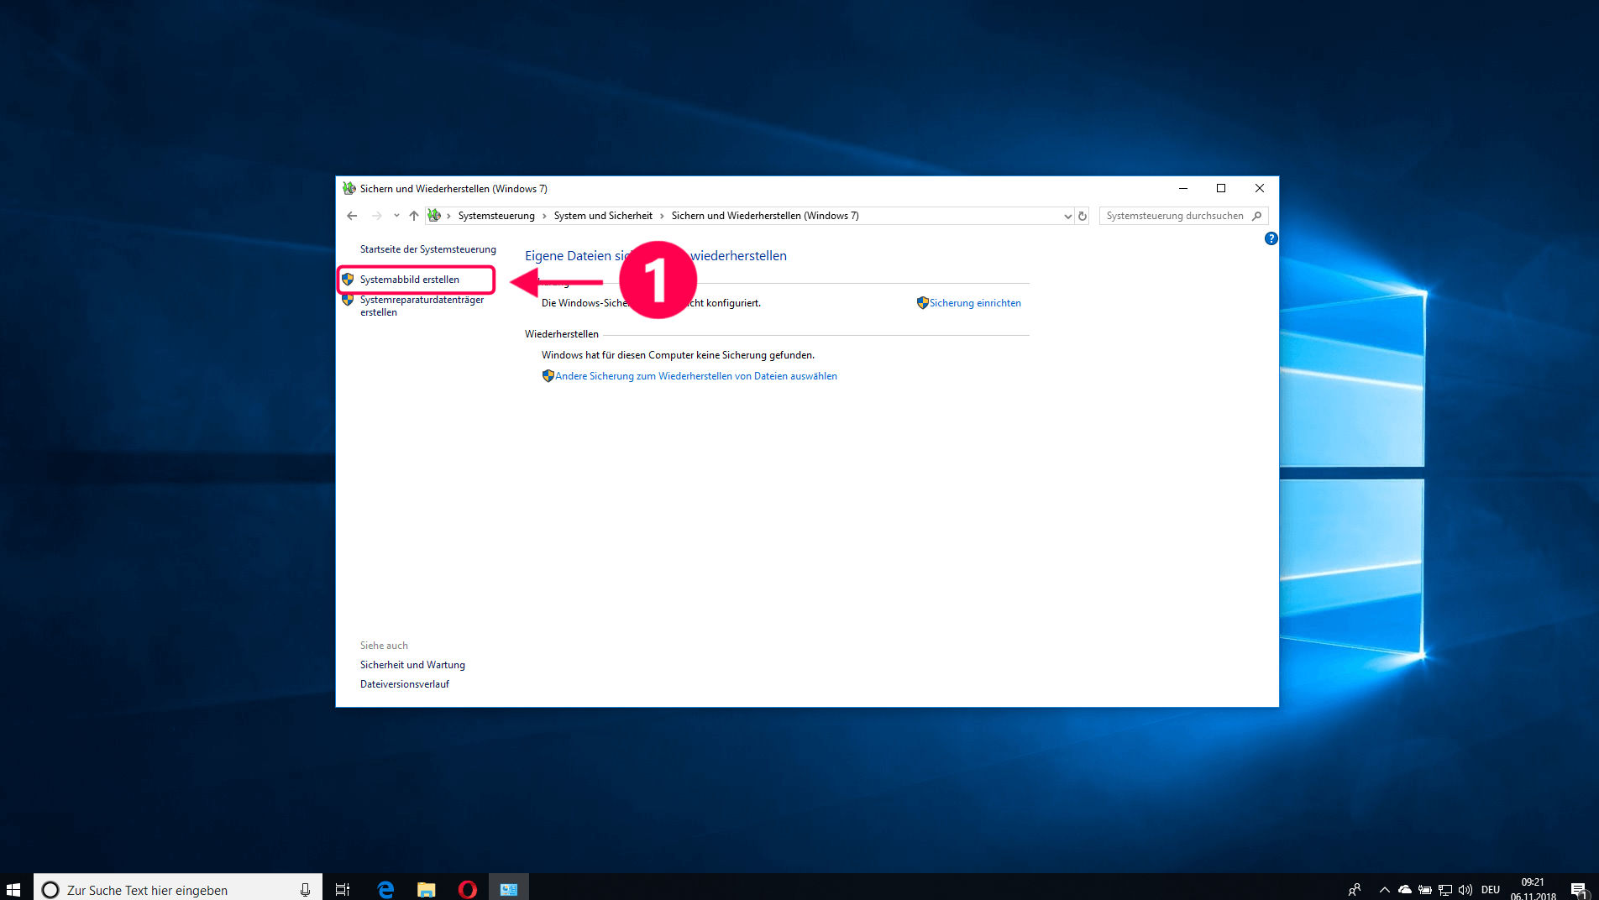Screen dimensions: 1599x900
Task: Click shield icon beside Systemreparaturdatenträger erstellen
Action: point(348,301)
